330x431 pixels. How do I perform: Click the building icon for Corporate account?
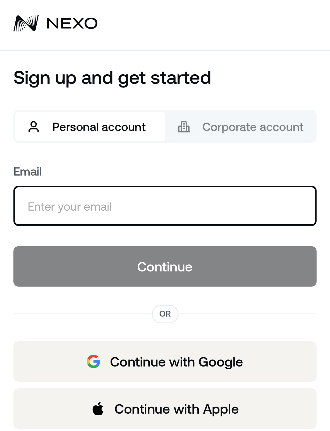tap(184, 127)
